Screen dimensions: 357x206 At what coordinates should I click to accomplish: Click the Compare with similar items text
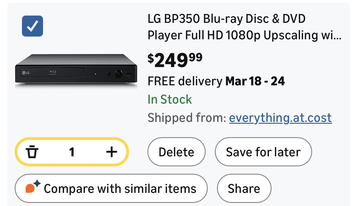[120, 189]
